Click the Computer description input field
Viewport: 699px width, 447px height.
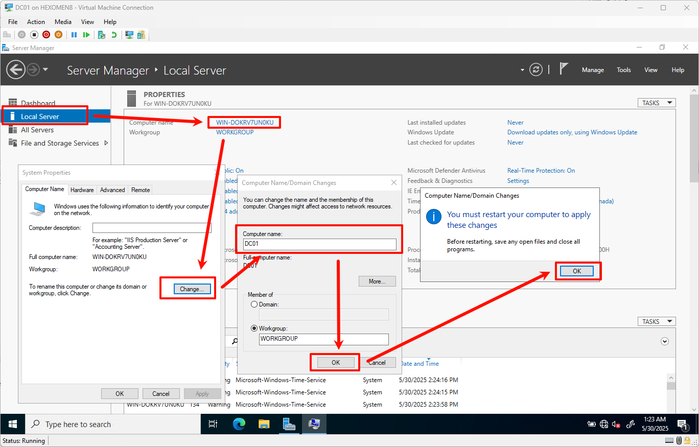(x=152, y=228)
